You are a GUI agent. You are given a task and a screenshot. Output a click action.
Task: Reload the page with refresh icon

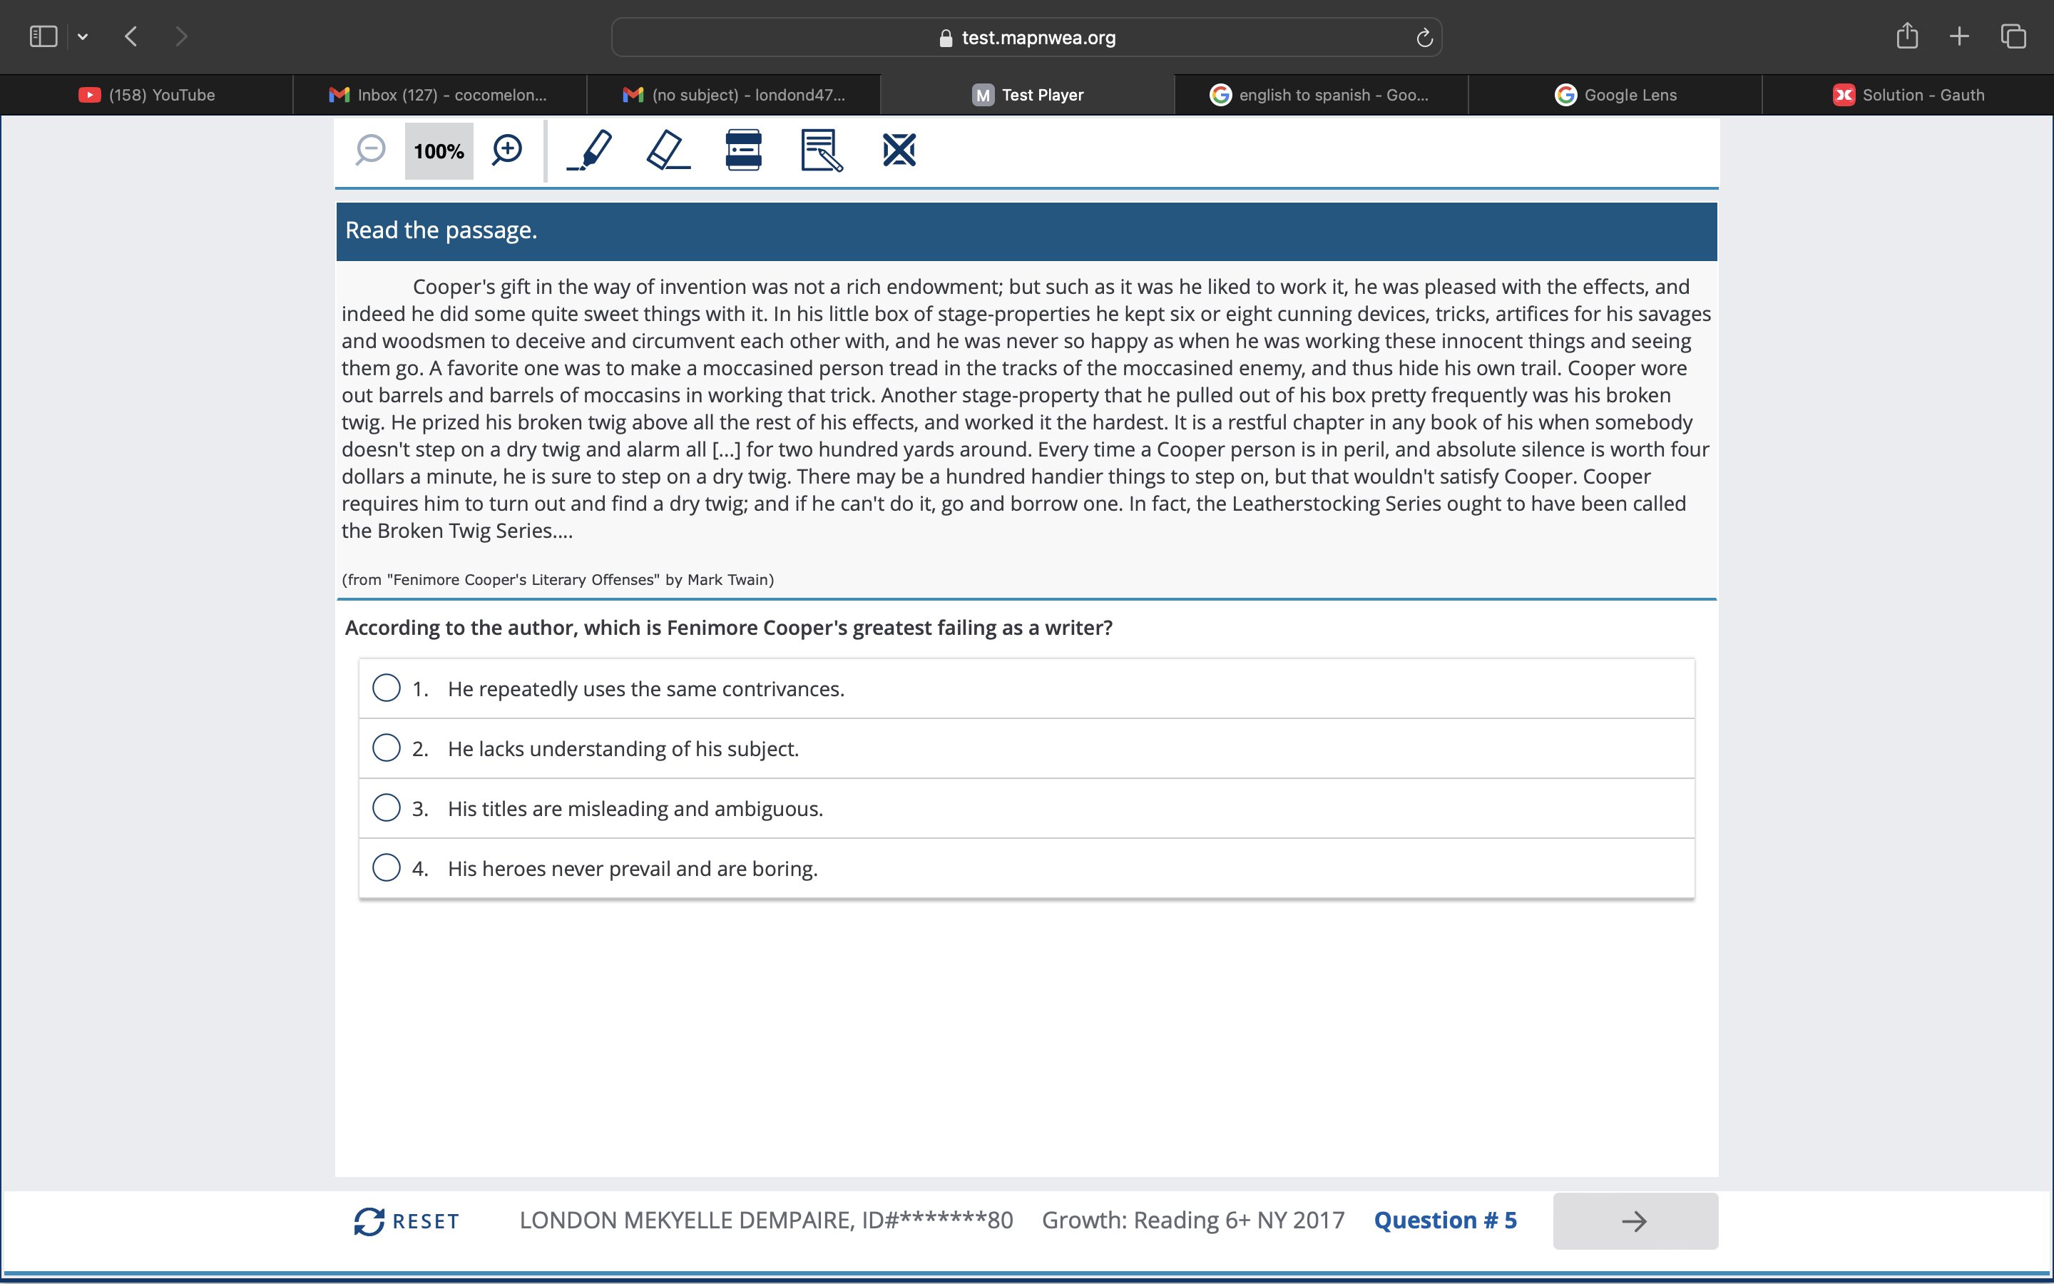coord(1424,37)
